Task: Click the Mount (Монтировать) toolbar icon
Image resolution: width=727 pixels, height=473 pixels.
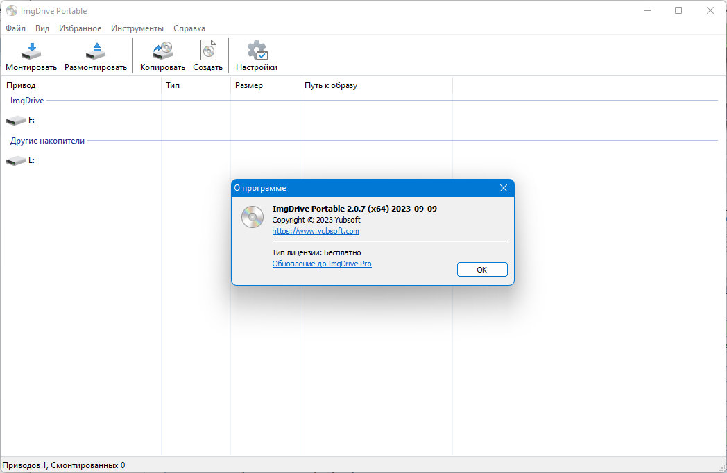Action: click(31, 51)
